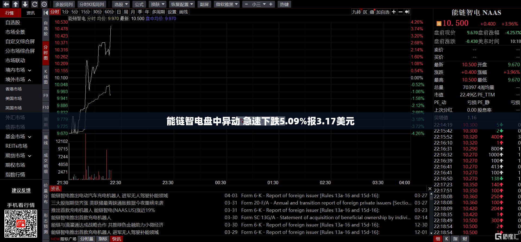
Task: Click the jump-to-end arrow icon
Action: click(407, 12)
